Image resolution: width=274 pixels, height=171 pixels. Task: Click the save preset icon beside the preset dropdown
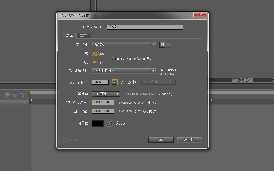162,45
